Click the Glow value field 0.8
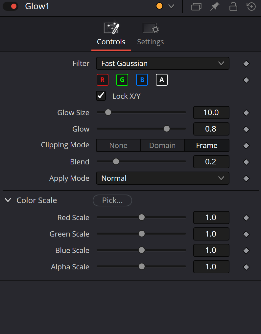The width and height of the screenshot is (261, 334). pyautogui.click(x=211, y=129)
